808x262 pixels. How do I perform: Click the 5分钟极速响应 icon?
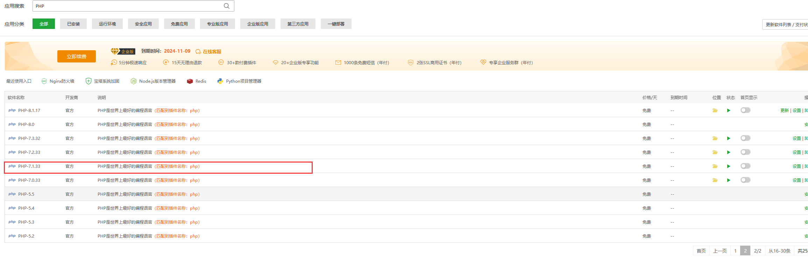[114, 62]
